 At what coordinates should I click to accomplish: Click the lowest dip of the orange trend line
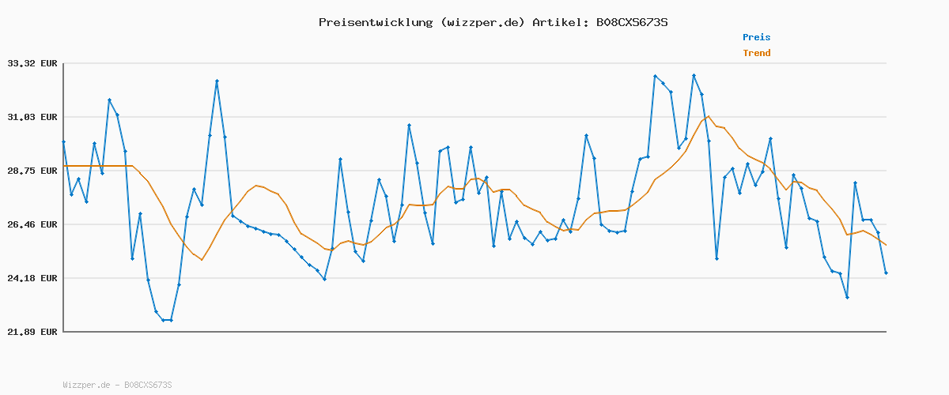[x=202, y=259]
